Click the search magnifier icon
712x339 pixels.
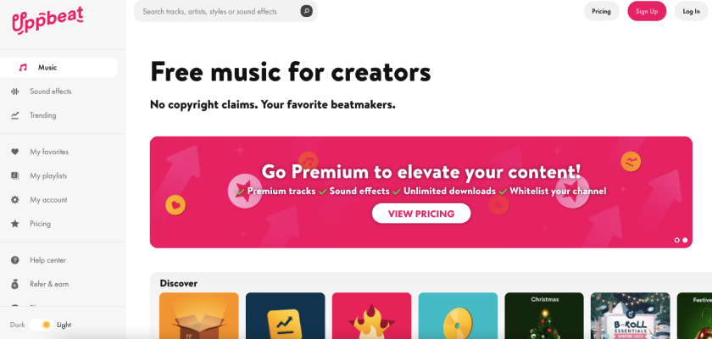pos(306,11)
